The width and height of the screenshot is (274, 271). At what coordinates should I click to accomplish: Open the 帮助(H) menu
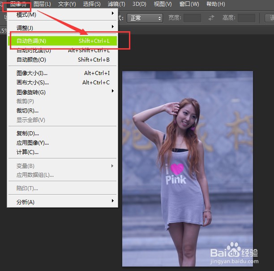tap(216, 4)
